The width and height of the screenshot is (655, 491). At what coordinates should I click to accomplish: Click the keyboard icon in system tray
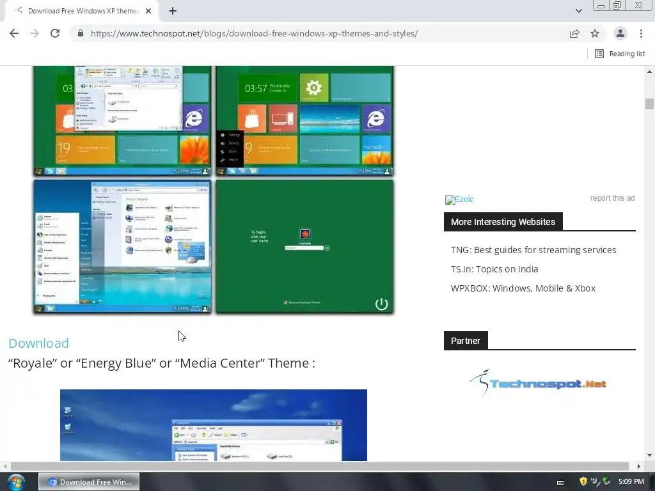pyautogui.click(x=560, y=482)
